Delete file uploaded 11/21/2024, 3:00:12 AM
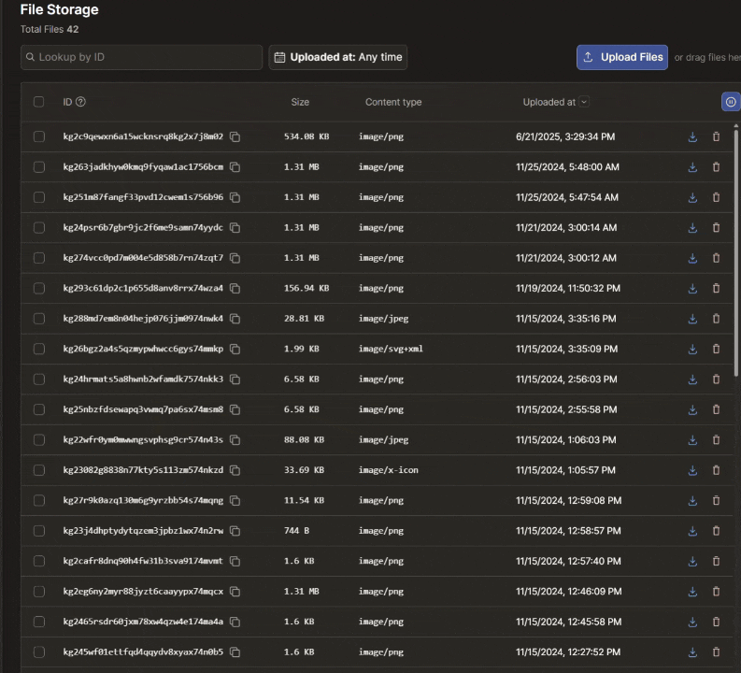Screen dimensions: 741x673 point(716,258)
